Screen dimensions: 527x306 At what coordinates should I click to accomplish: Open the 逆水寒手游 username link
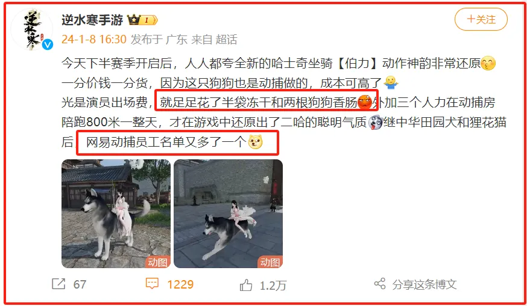tap(92, 20)
